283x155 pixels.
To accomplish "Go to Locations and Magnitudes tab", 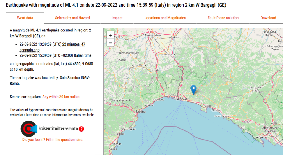I will click(165, 18).
